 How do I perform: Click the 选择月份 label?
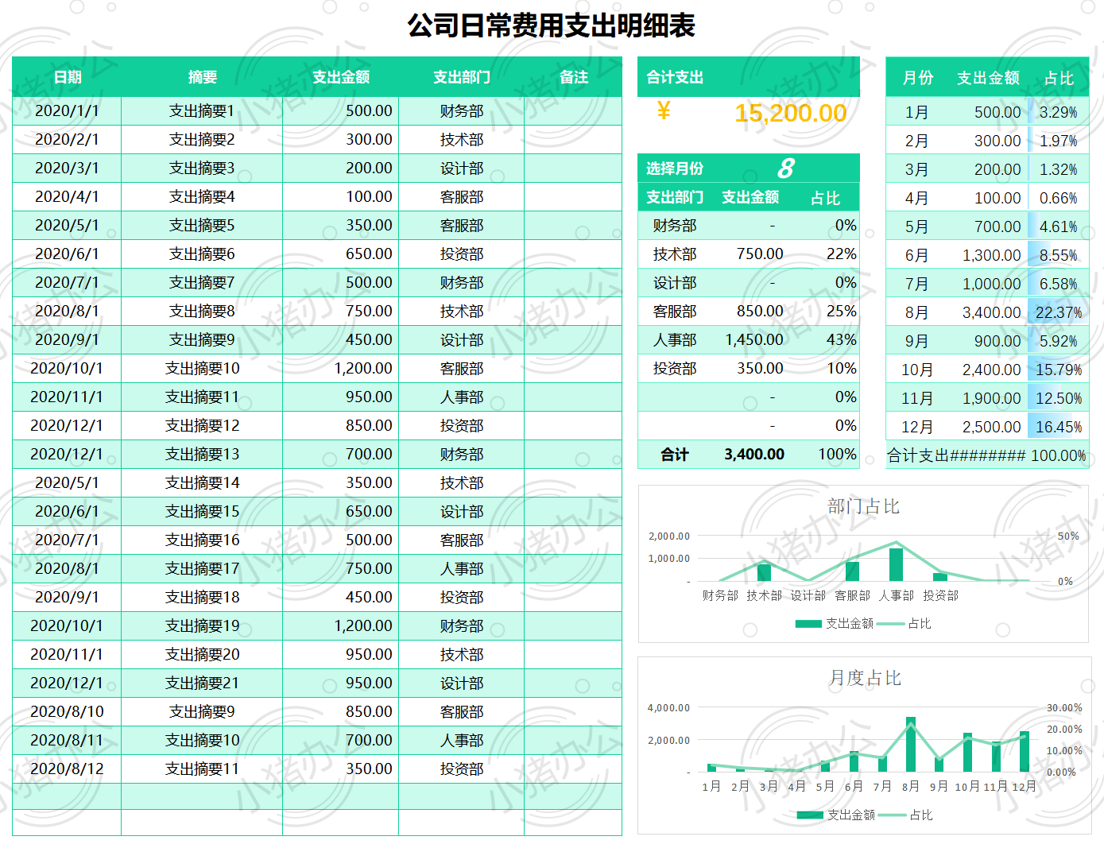pyautogui.click(x=675, y=168)
